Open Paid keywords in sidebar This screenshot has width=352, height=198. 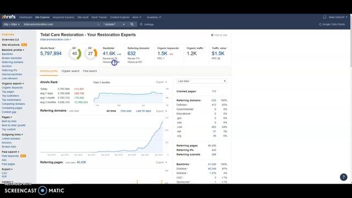[x=10, y=156]
